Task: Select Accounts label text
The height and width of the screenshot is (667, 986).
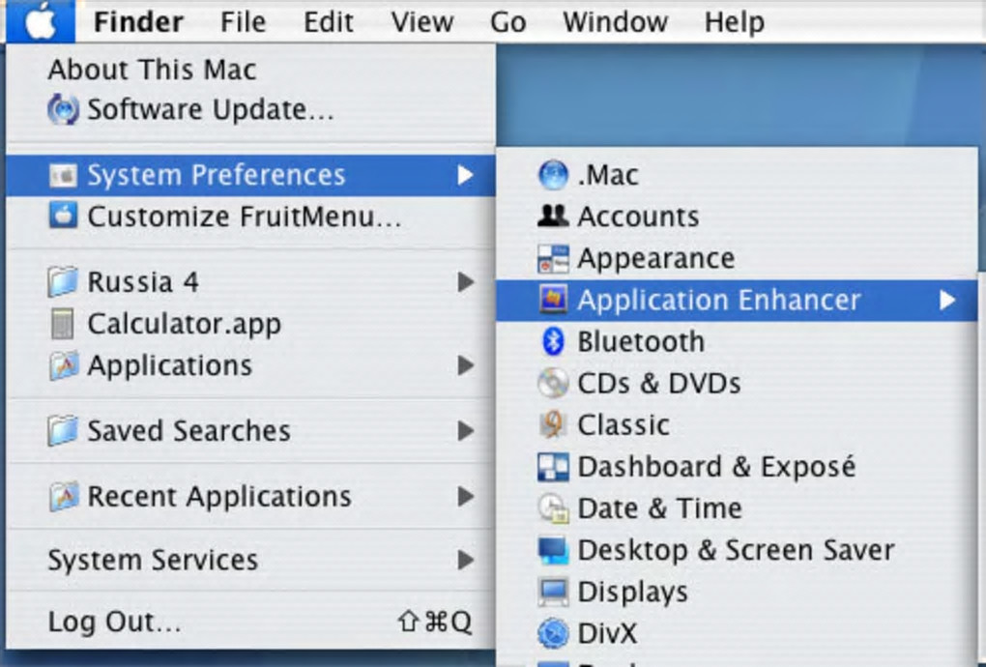Action: (638, 217)
